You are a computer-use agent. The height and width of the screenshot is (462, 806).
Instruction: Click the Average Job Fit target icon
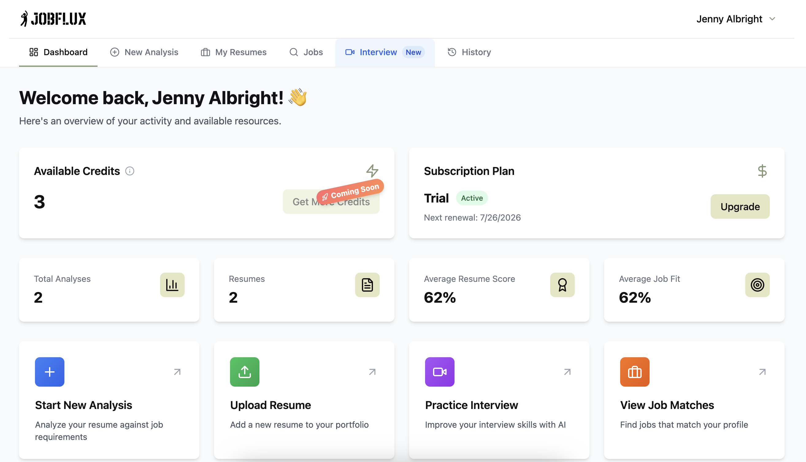click(757, 285)
